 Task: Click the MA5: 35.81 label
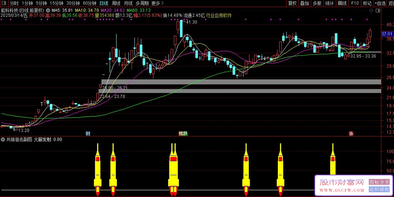click(62, 11)
